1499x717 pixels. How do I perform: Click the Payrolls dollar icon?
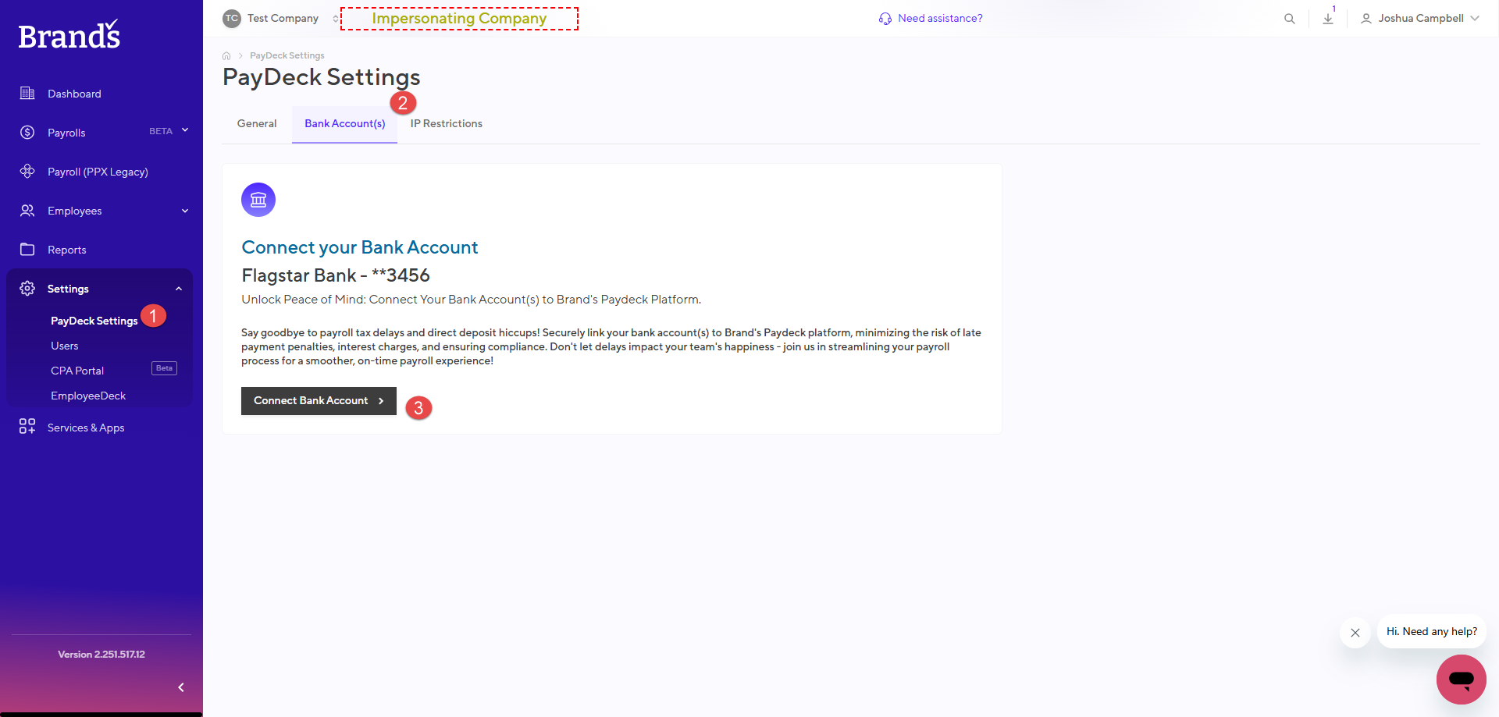coord(27,133)
